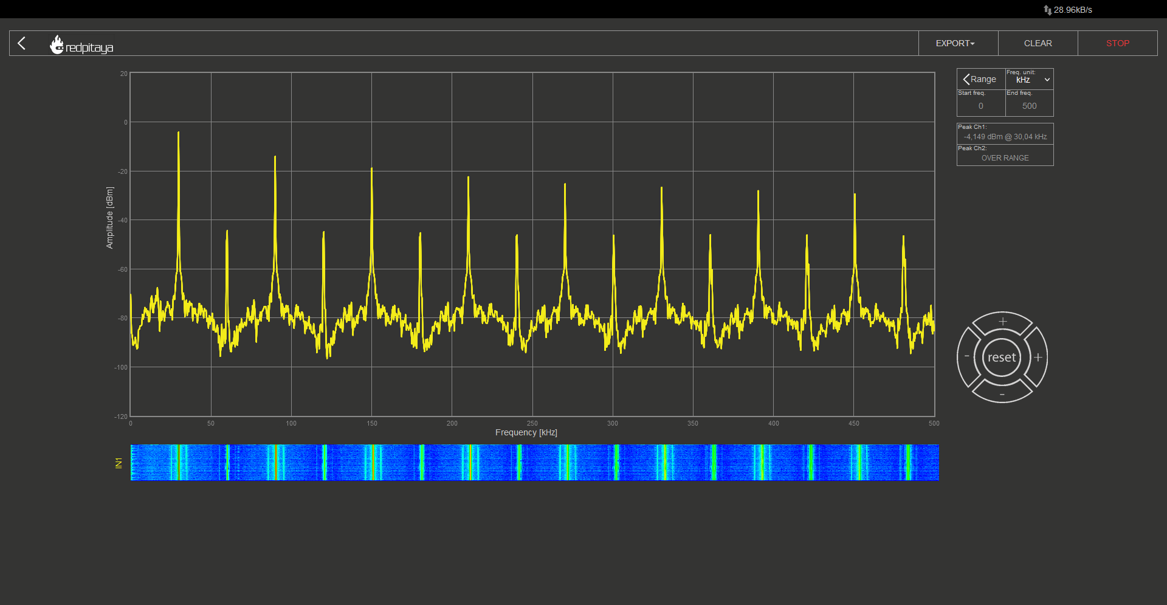This screenshot has width=1167, height=605.
Task: Click the minus on bottom of the navigation dial
Action: click(1002, 394)
